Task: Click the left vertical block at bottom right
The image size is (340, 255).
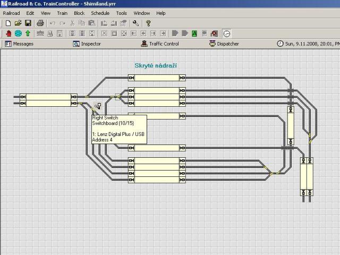Action: [303, 177]
